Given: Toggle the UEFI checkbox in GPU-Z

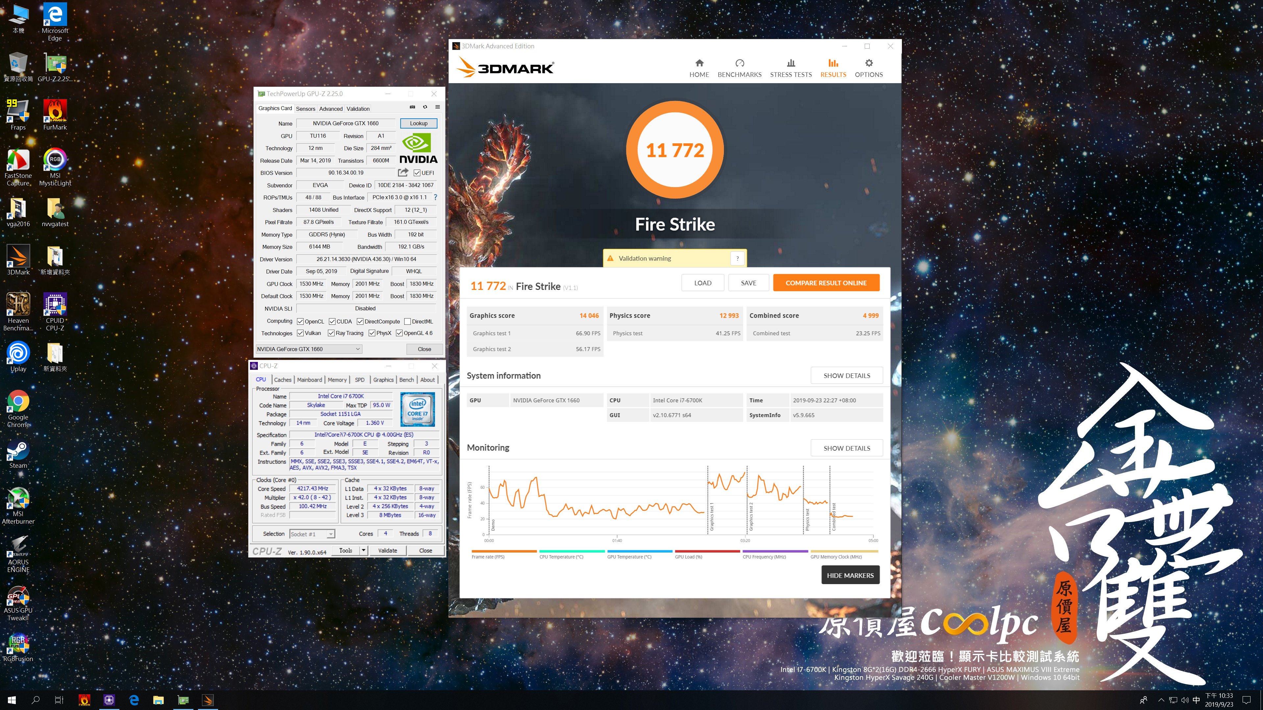Looking at the screenshot, I should tap(417, 173).
